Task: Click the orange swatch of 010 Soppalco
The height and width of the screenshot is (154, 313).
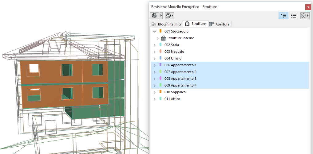Action: [160, 92]
